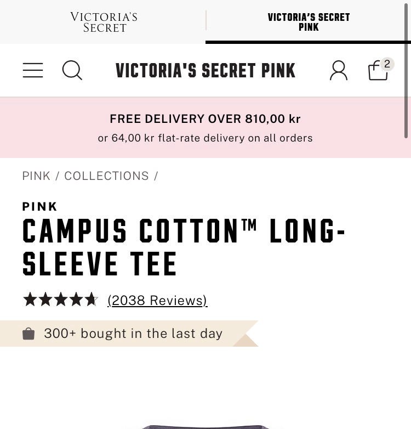Tap the flat-rate delivery text
Viewport: 411px width, 429px height.
[x=206, y=138]
